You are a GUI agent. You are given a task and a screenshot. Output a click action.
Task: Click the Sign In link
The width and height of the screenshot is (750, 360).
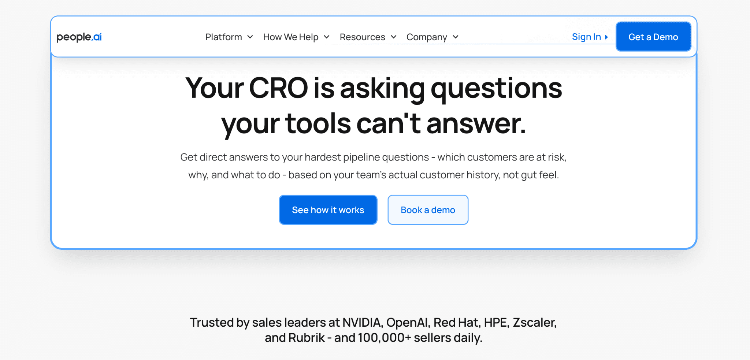(x=586, y=37)
